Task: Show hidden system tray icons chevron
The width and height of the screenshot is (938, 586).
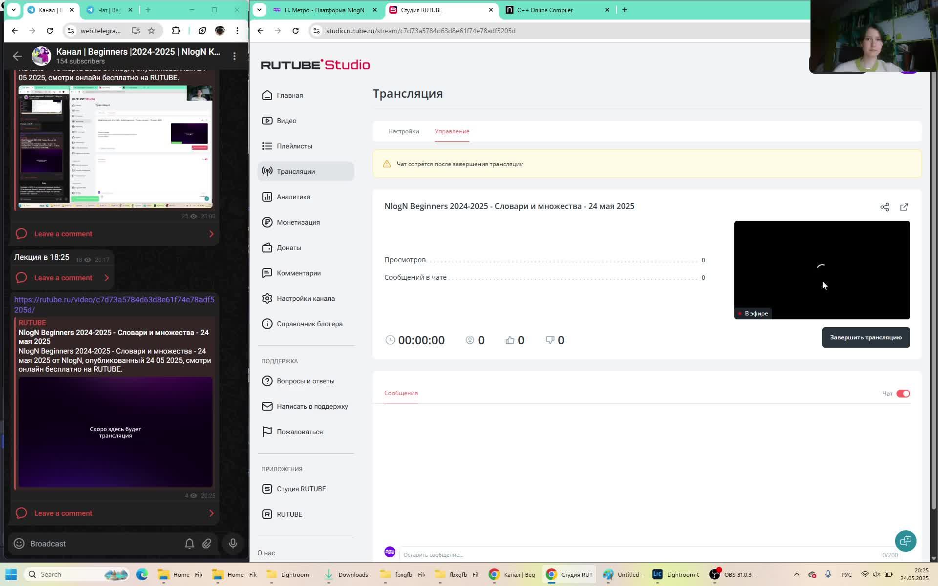Action: (x=796, y=574)
